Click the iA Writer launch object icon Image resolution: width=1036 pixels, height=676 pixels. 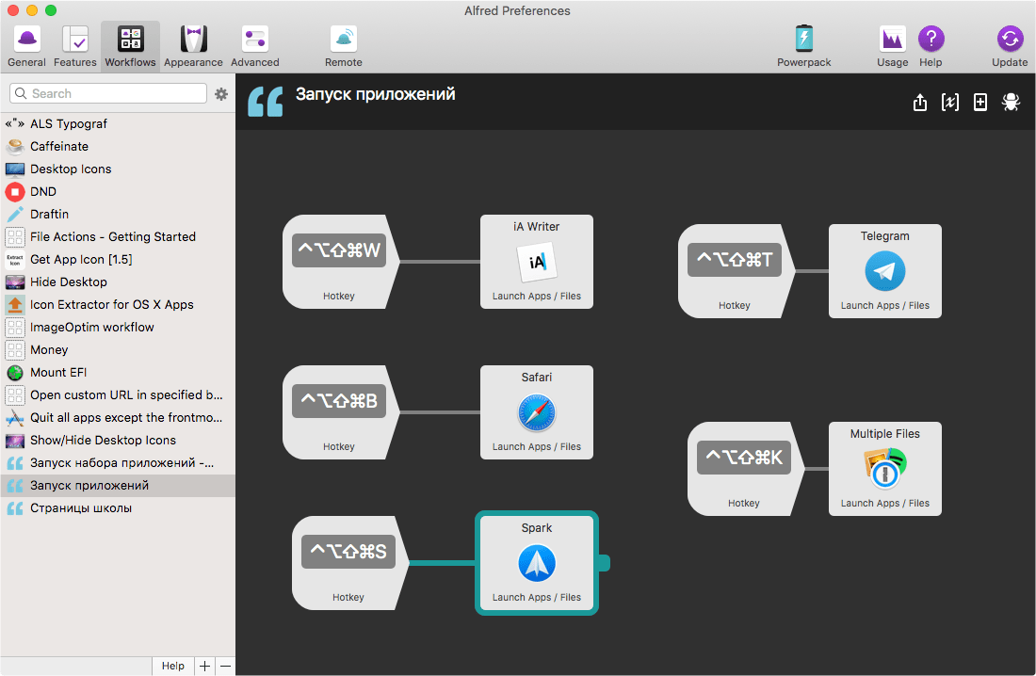[537, 262]
